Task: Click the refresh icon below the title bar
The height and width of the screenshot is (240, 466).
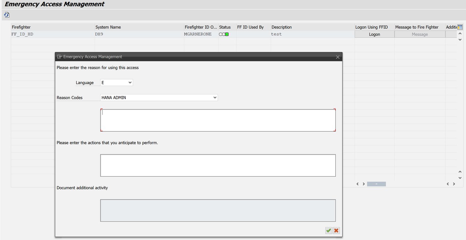Action: point(6,14)
